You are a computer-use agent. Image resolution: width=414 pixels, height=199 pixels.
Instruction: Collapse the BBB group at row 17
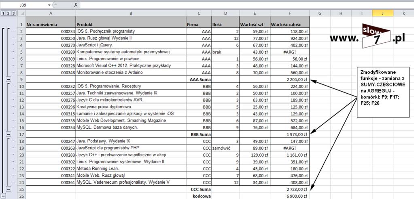click(x=8, y=134)
